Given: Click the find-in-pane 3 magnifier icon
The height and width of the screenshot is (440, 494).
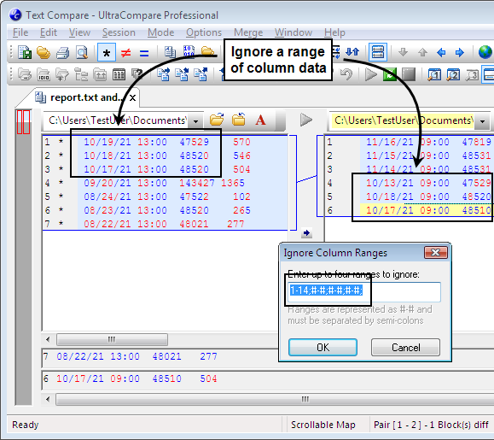Looking at the screenshot, I should coord(472,74).
